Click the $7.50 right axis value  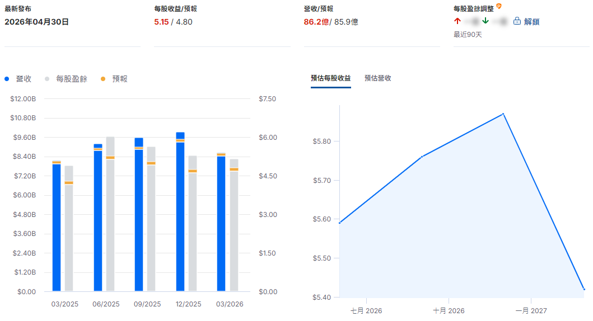(267, 99)
